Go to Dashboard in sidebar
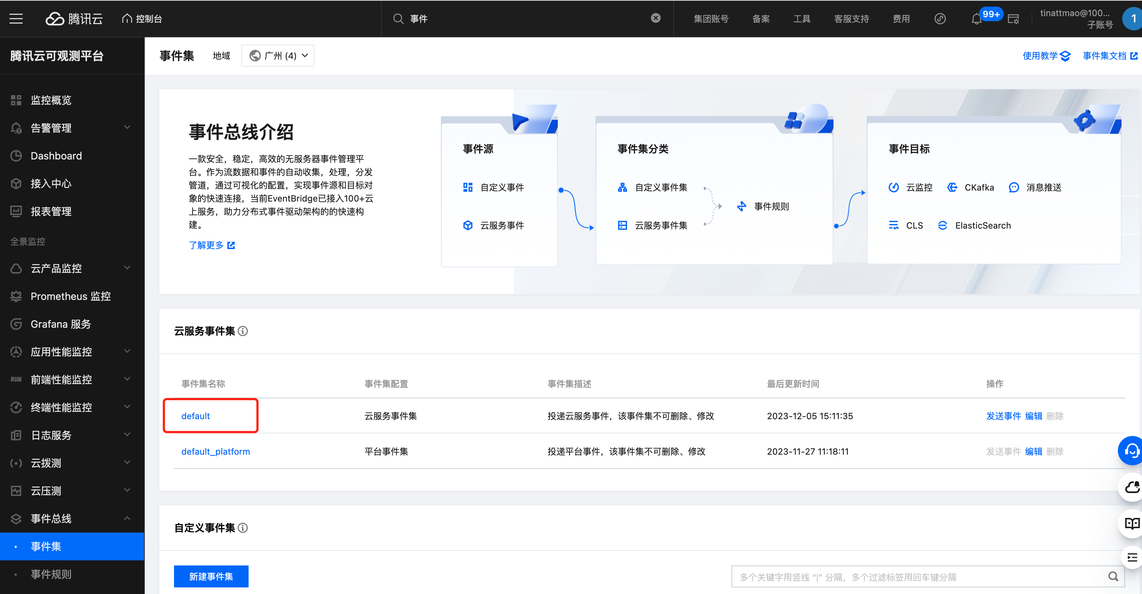This screenshot has height=594, width=1142. (x=56, y=156)
